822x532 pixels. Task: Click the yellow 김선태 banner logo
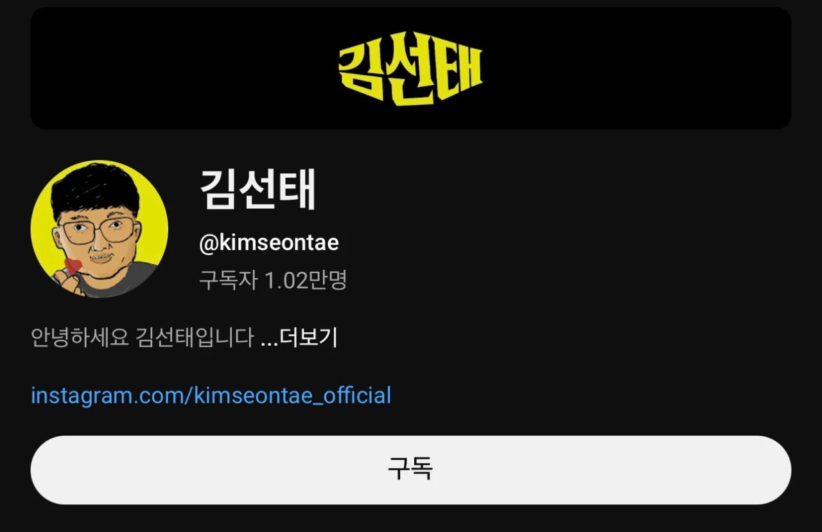tap(410, 68)
